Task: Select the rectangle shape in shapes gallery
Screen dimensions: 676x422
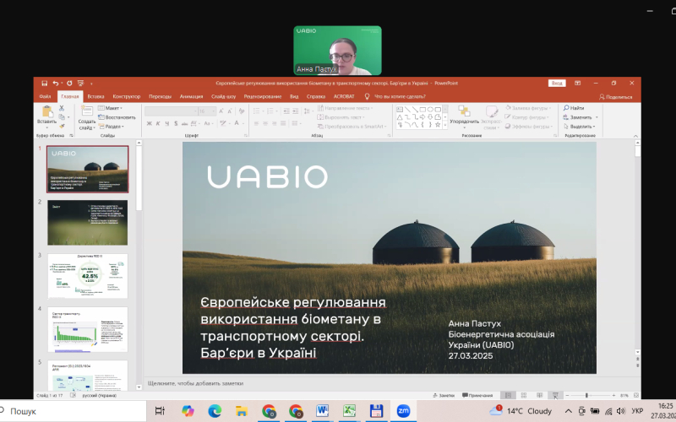Action: (x=422, y=110)
